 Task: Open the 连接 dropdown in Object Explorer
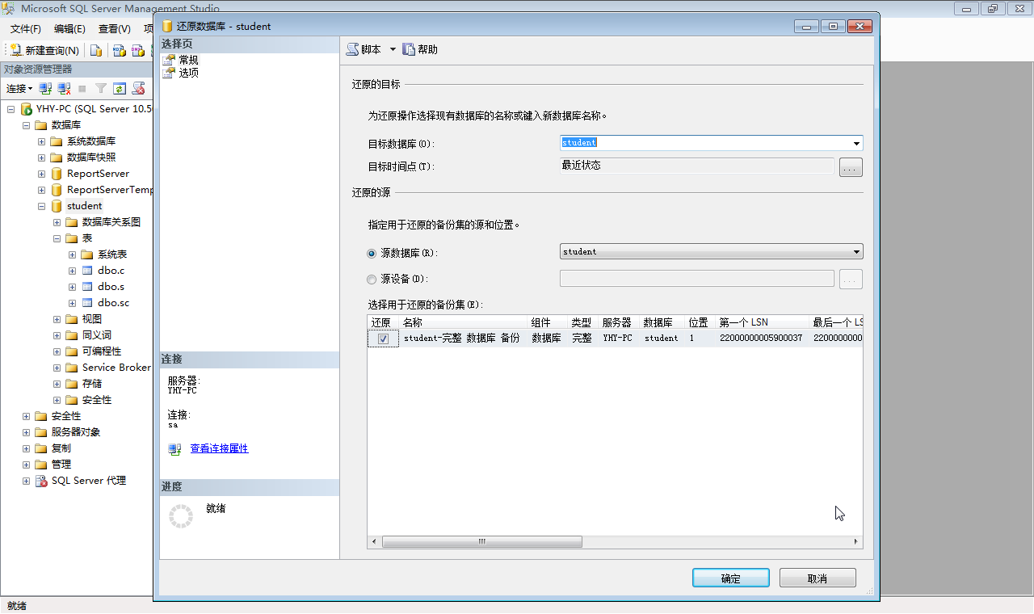coord(19,89)
